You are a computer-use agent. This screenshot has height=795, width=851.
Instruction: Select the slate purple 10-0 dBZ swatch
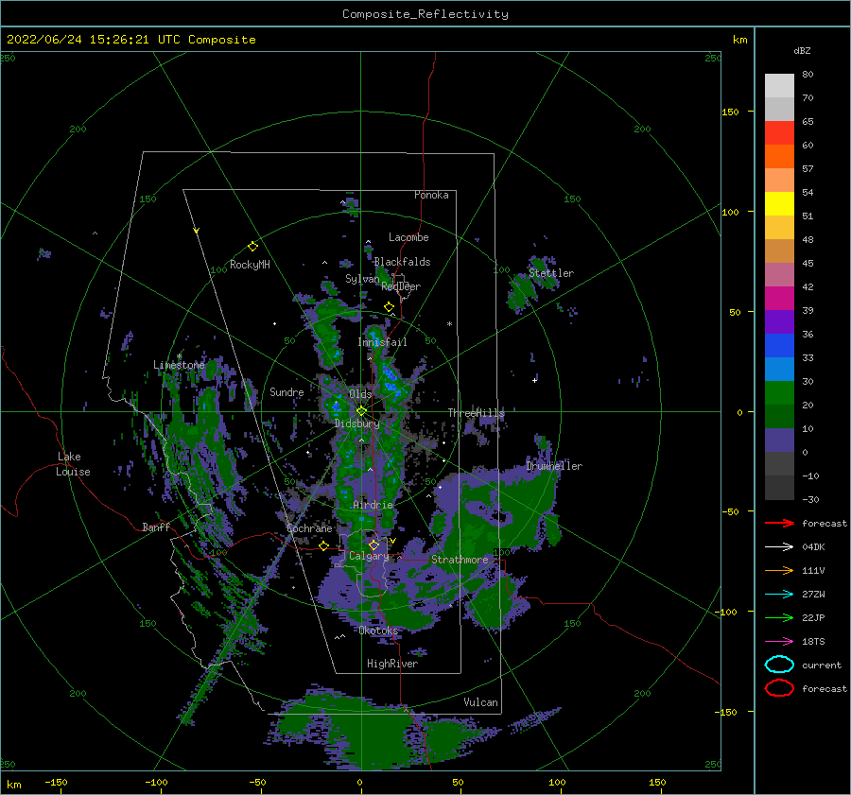[779, 441]
